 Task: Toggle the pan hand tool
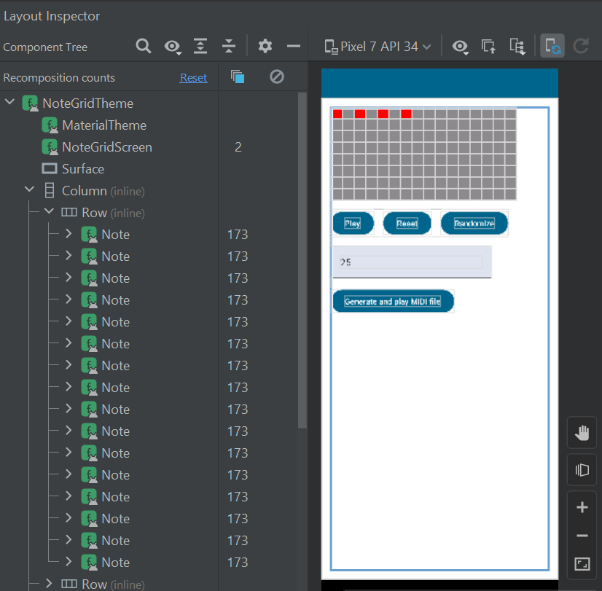[582, 434]
